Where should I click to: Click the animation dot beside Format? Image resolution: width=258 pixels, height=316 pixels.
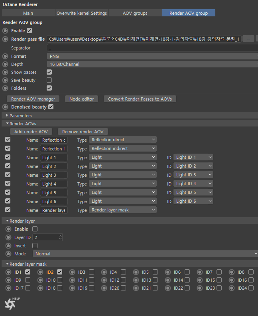click(x=5, y=56)
